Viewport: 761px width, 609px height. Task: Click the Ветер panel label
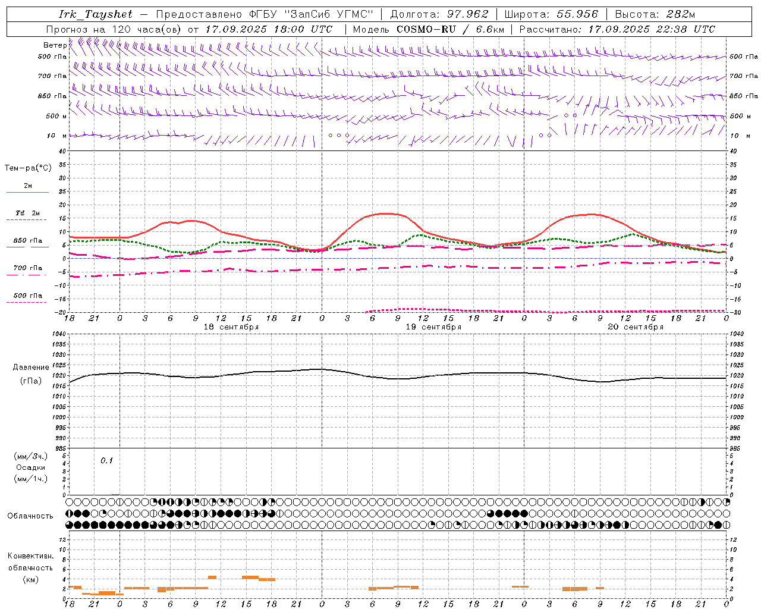point(55,45)
